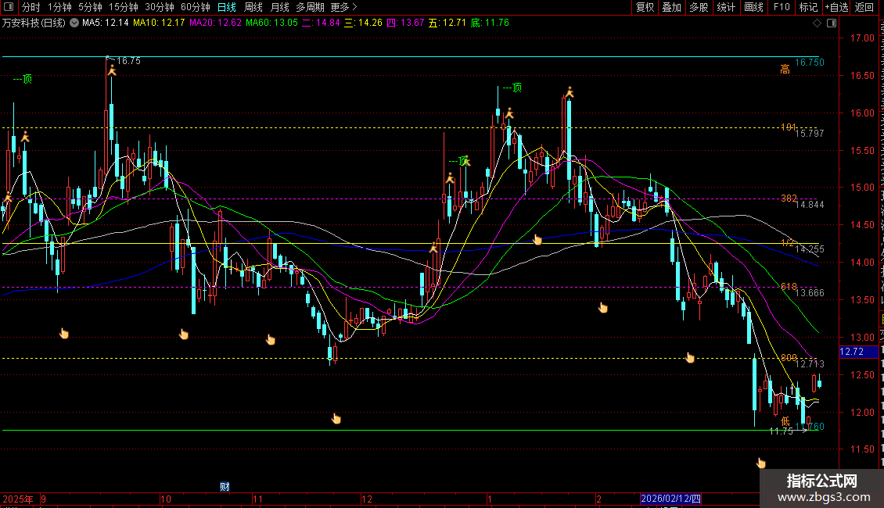Open the 多周期 multi-period view
The height and width of the screenshot is (508, 884).
[x=309, y=7]
